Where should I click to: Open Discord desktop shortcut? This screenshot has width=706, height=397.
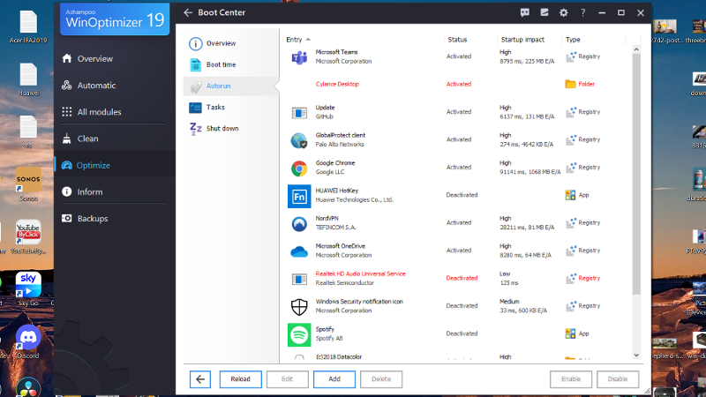click(x=28, y=341)
